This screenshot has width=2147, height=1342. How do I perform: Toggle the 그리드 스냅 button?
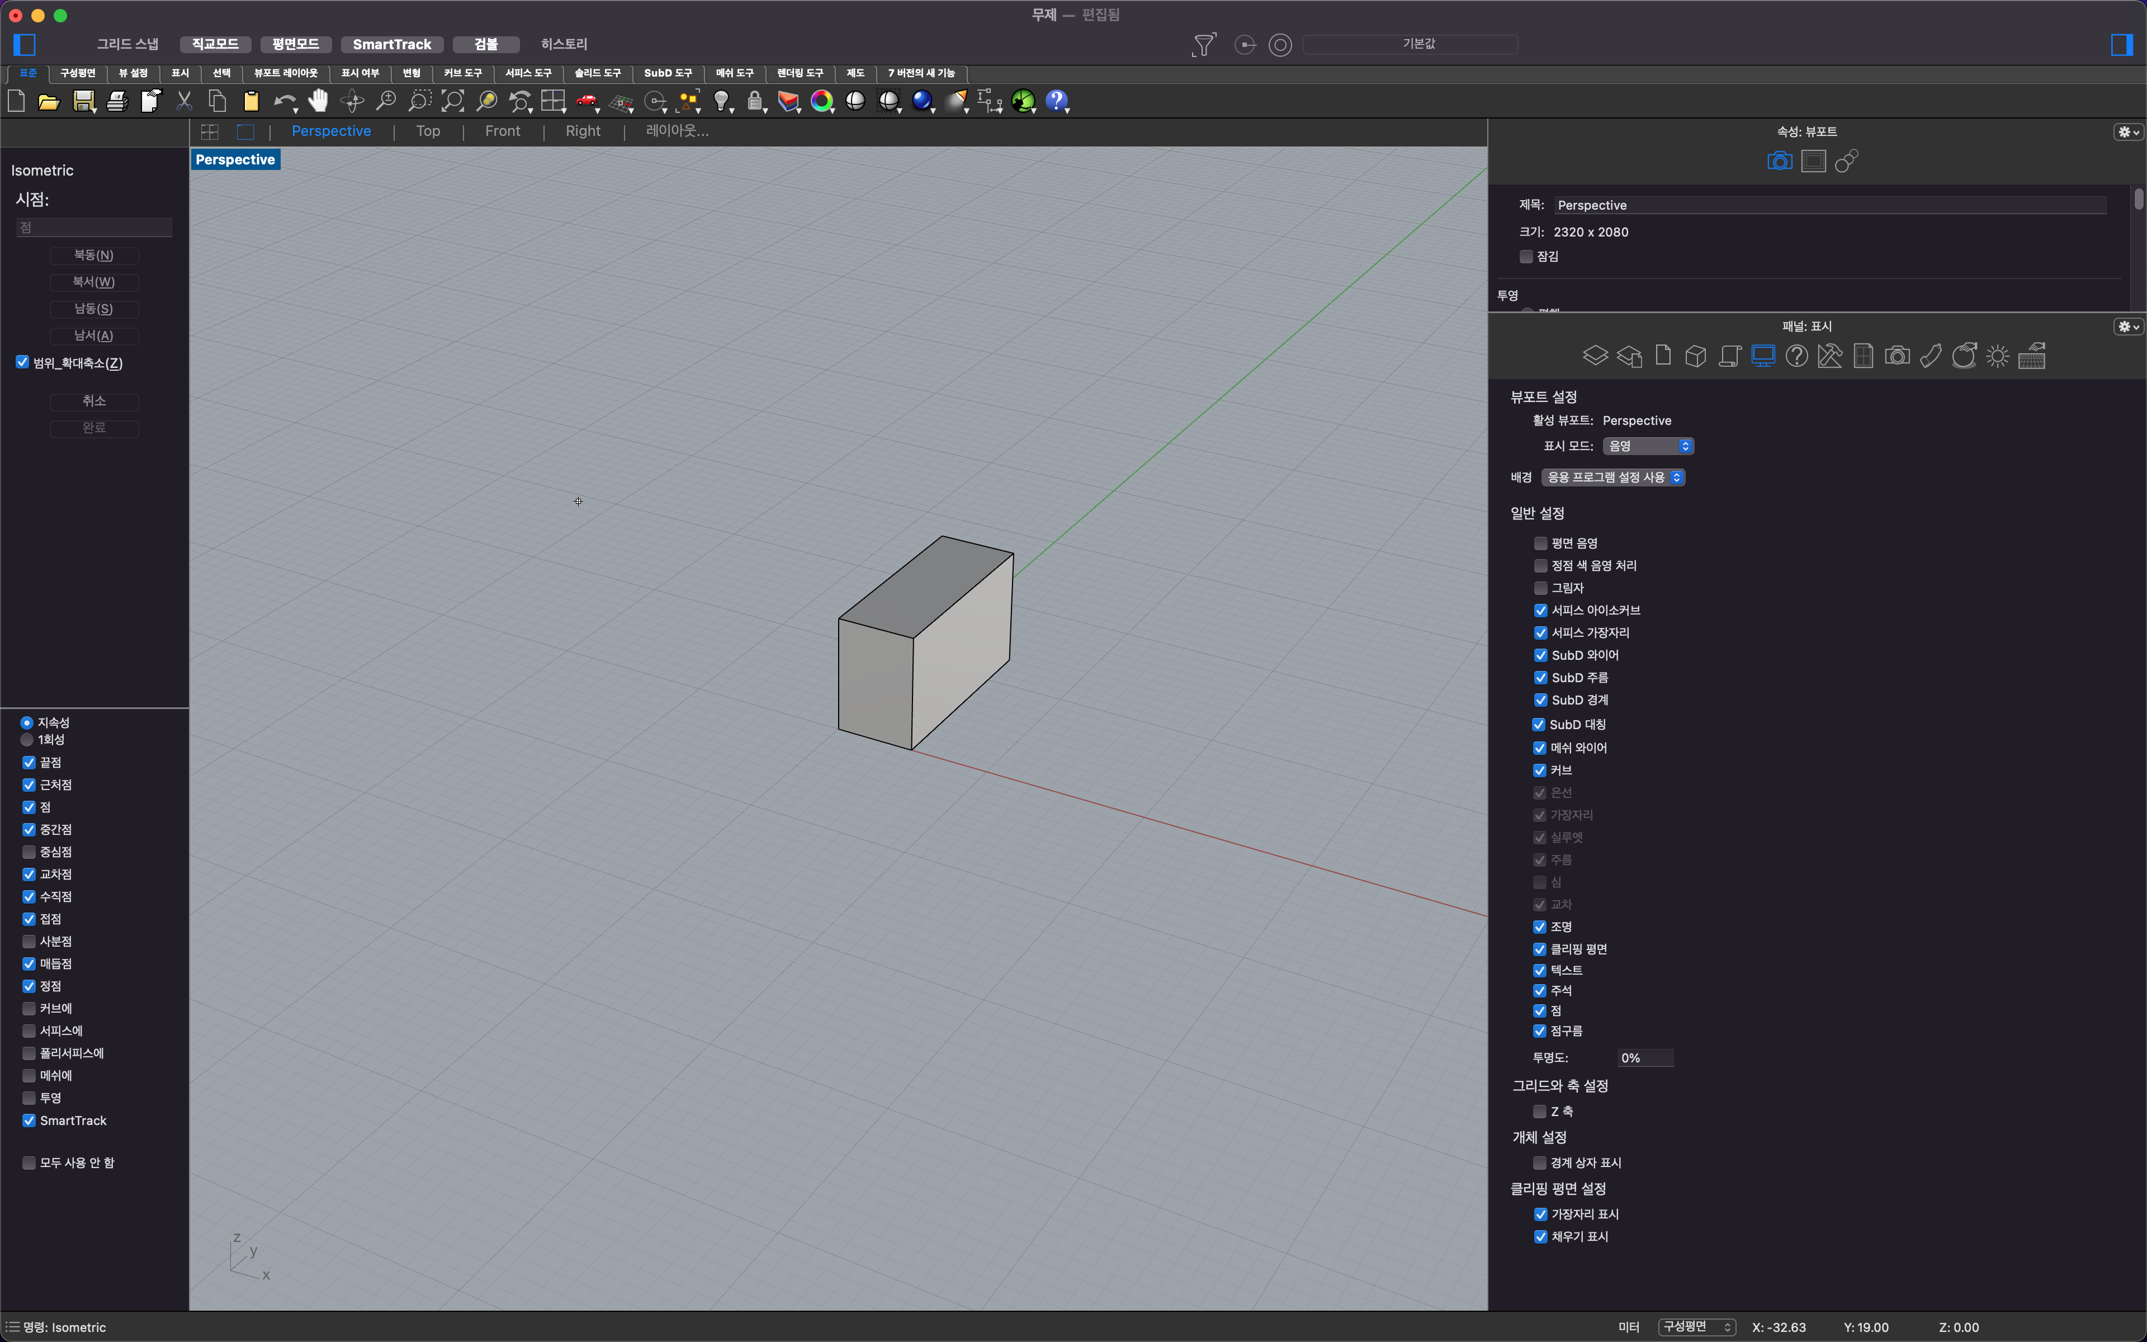pyautogui.click(x=127, y=44)
